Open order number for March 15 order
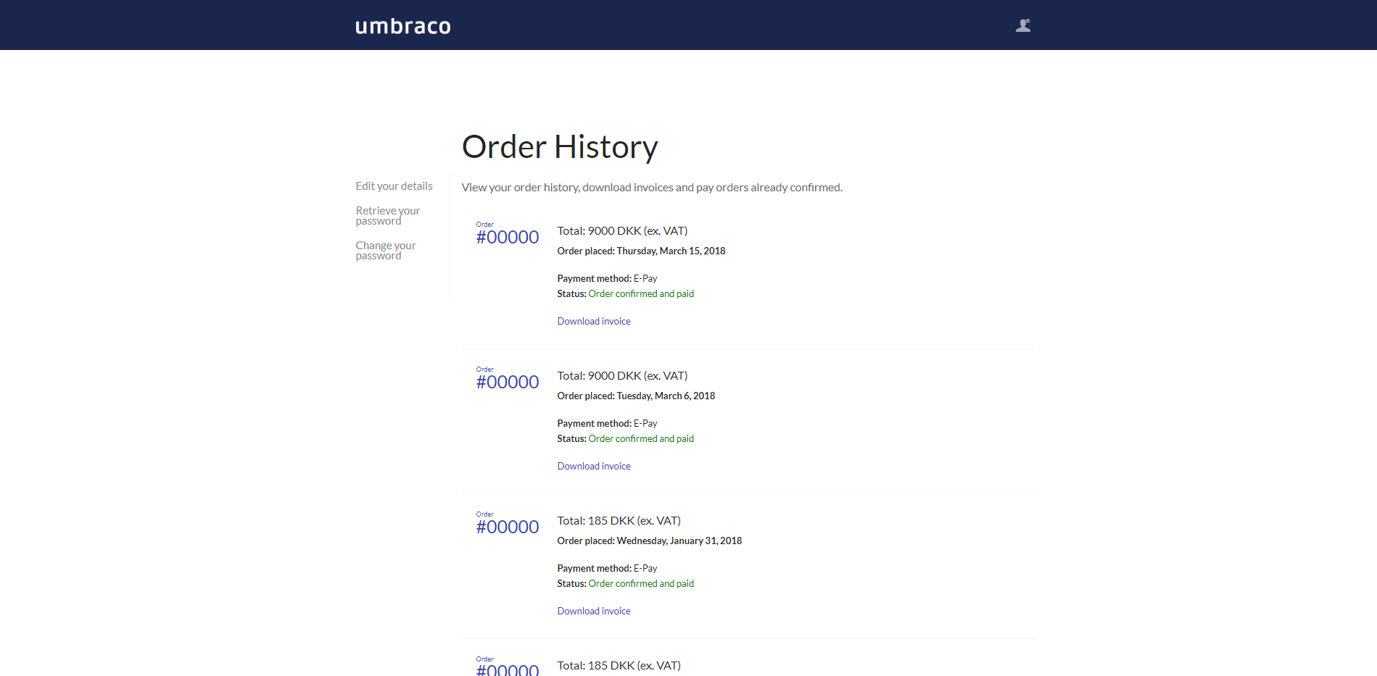 point(507,237)
